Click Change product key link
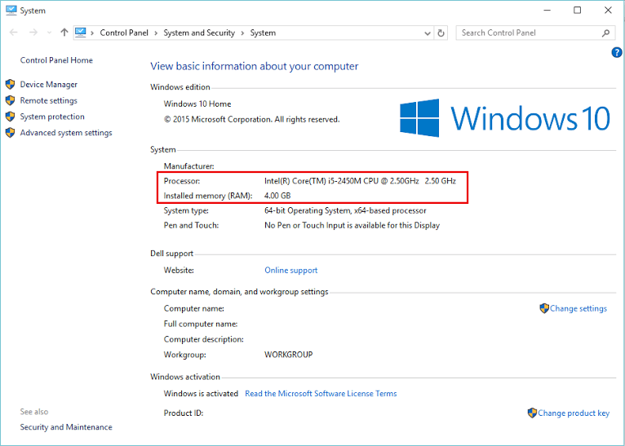 (x=574, y=413)
